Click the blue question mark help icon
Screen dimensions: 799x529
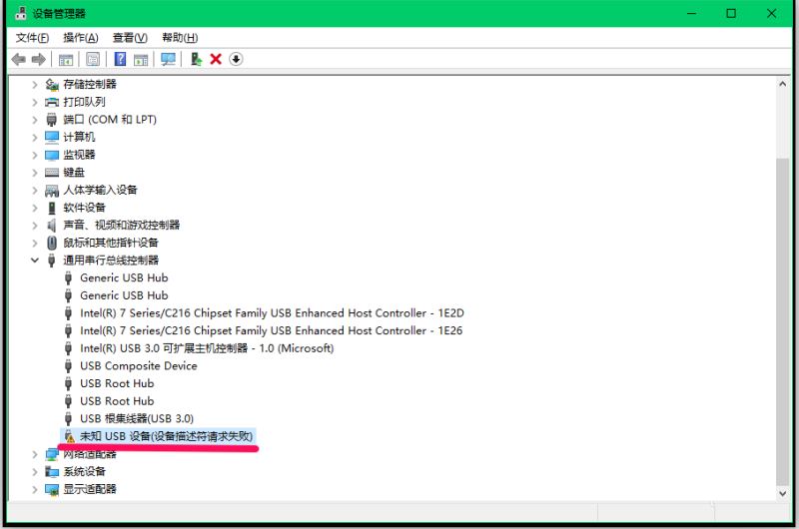(x=120, y=59)
